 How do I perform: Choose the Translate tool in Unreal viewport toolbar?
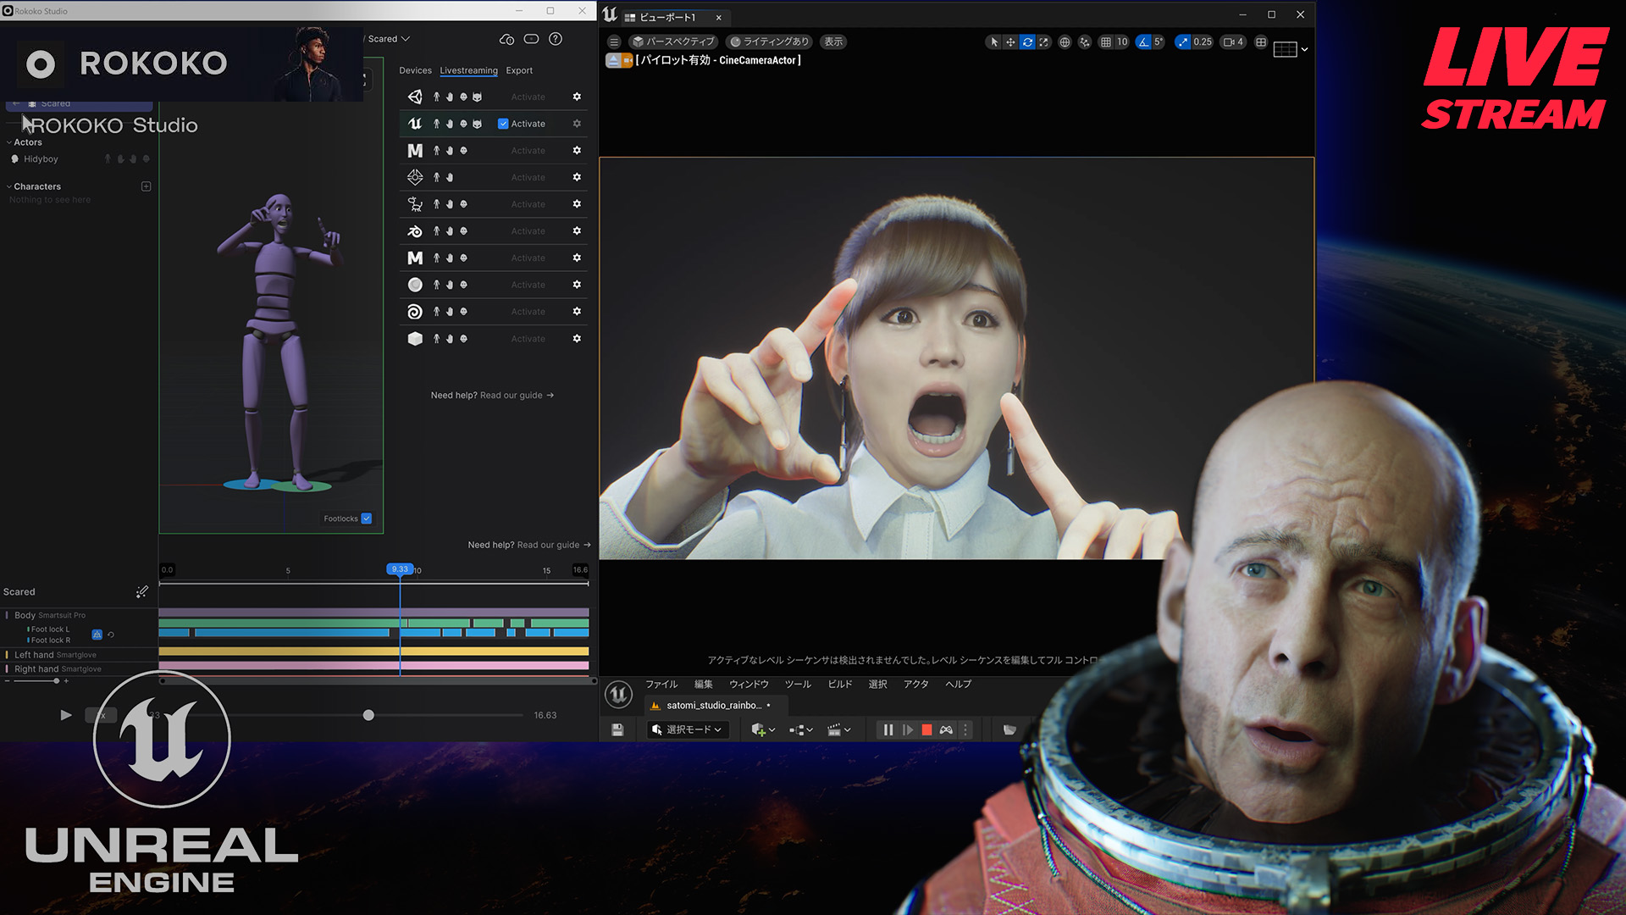[1010, 42]
